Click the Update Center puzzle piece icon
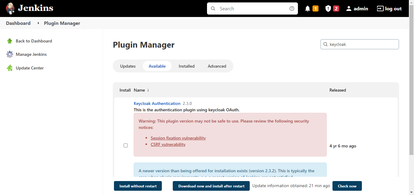Image resolution: width=414 pixels, height=195 pixels. [x=10, y=68]
